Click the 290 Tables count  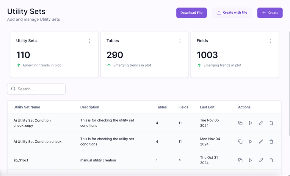(115, 55)
